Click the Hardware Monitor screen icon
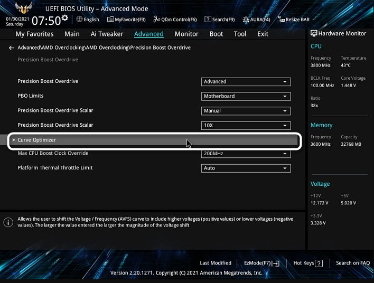The height and width of the screenshot is (283, 374). [314, 33]
